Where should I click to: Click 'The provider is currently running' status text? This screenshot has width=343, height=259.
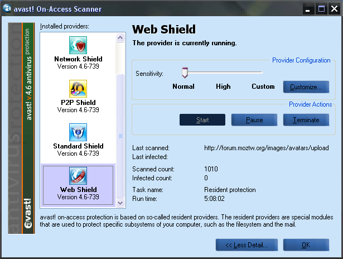185,43
